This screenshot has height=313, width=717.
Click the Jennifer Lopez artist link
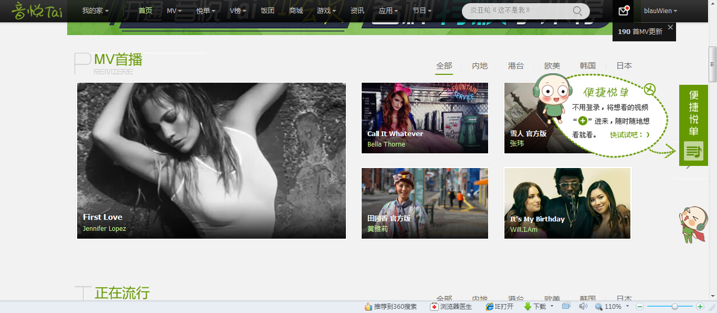104,229
